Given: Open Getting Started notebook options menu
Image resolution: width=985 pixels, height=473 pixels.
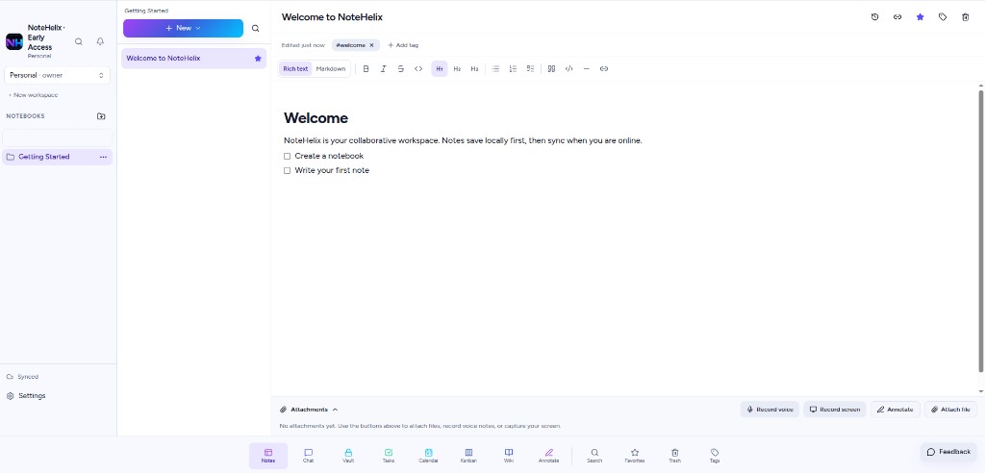Looking at the screenshot, I should [103, 157].
